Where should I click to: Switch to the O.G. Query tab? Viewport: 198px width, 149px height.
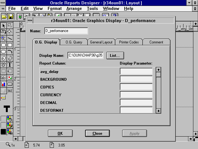pos(74,42)
